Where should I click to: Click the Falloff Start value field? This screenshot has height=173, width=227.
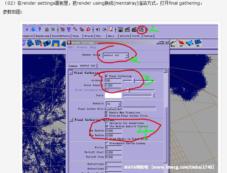(114, 152)
